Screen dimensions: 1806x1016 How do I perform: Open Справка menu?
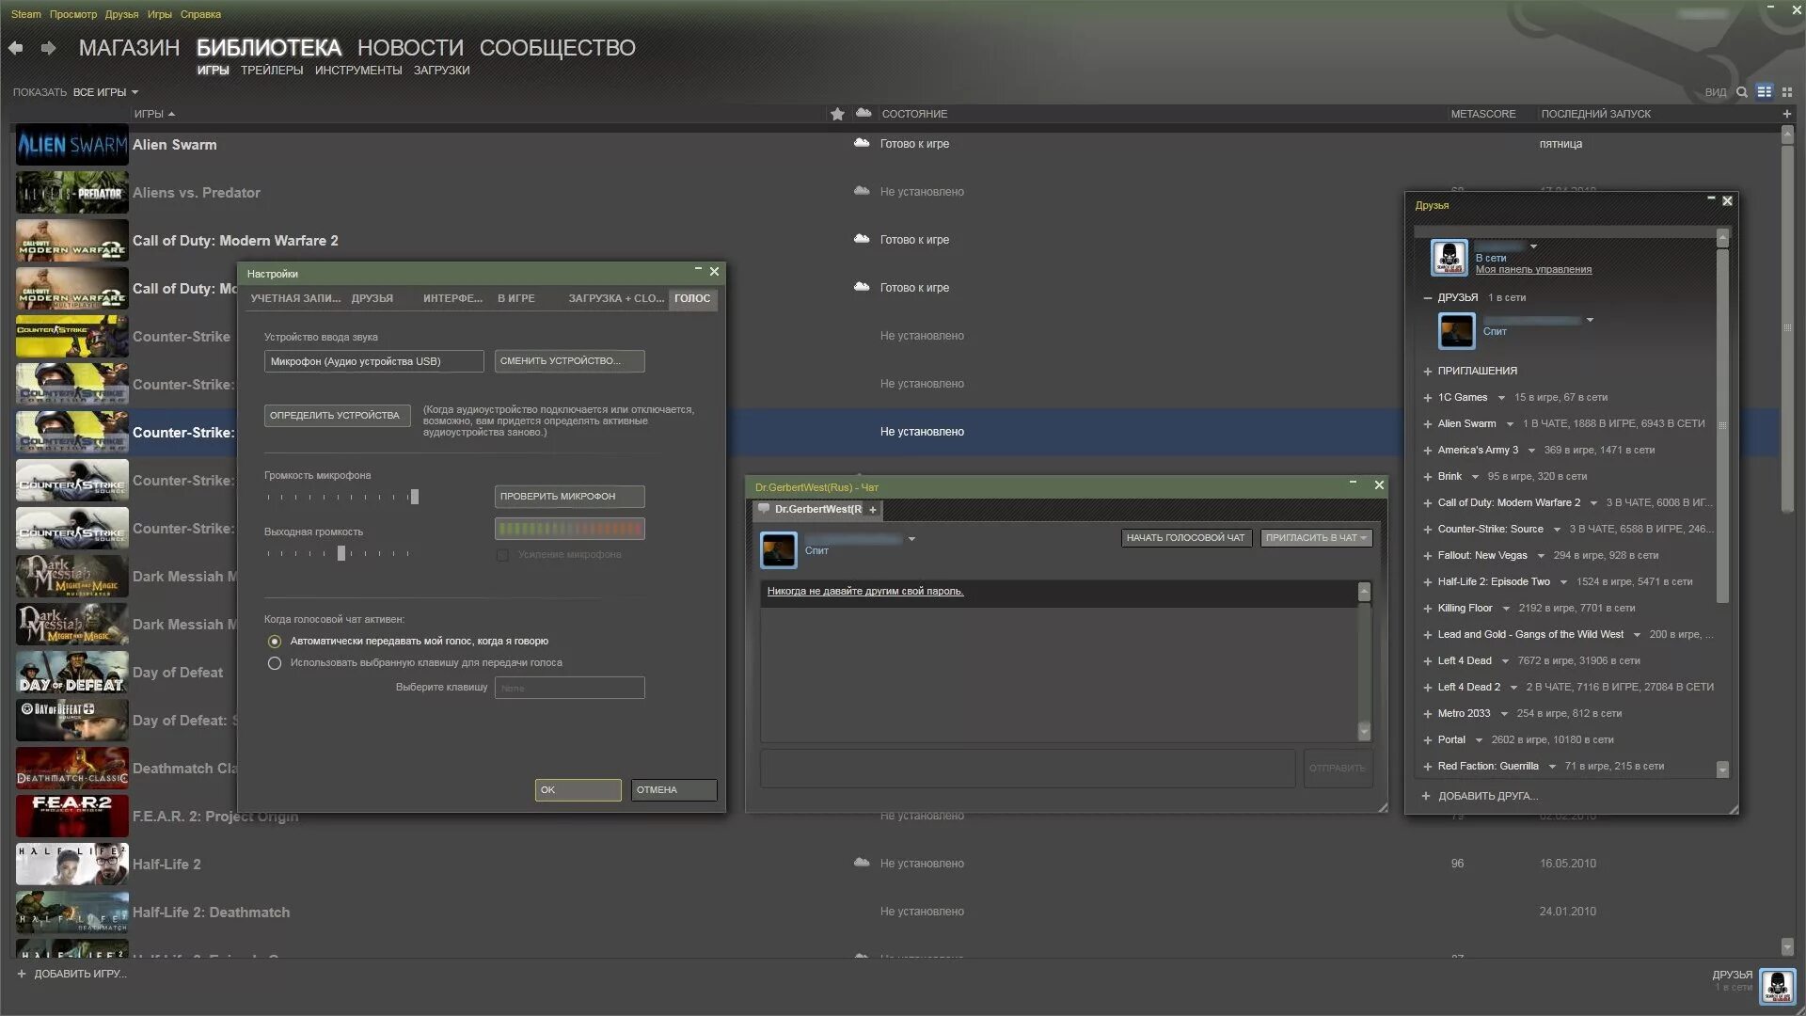click(x=200, y=14)
